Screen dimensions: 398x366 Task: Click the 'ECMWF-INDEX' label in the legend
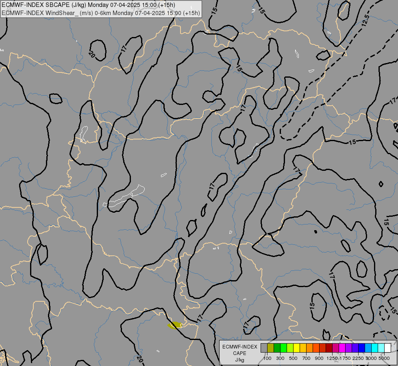(240, 347)
